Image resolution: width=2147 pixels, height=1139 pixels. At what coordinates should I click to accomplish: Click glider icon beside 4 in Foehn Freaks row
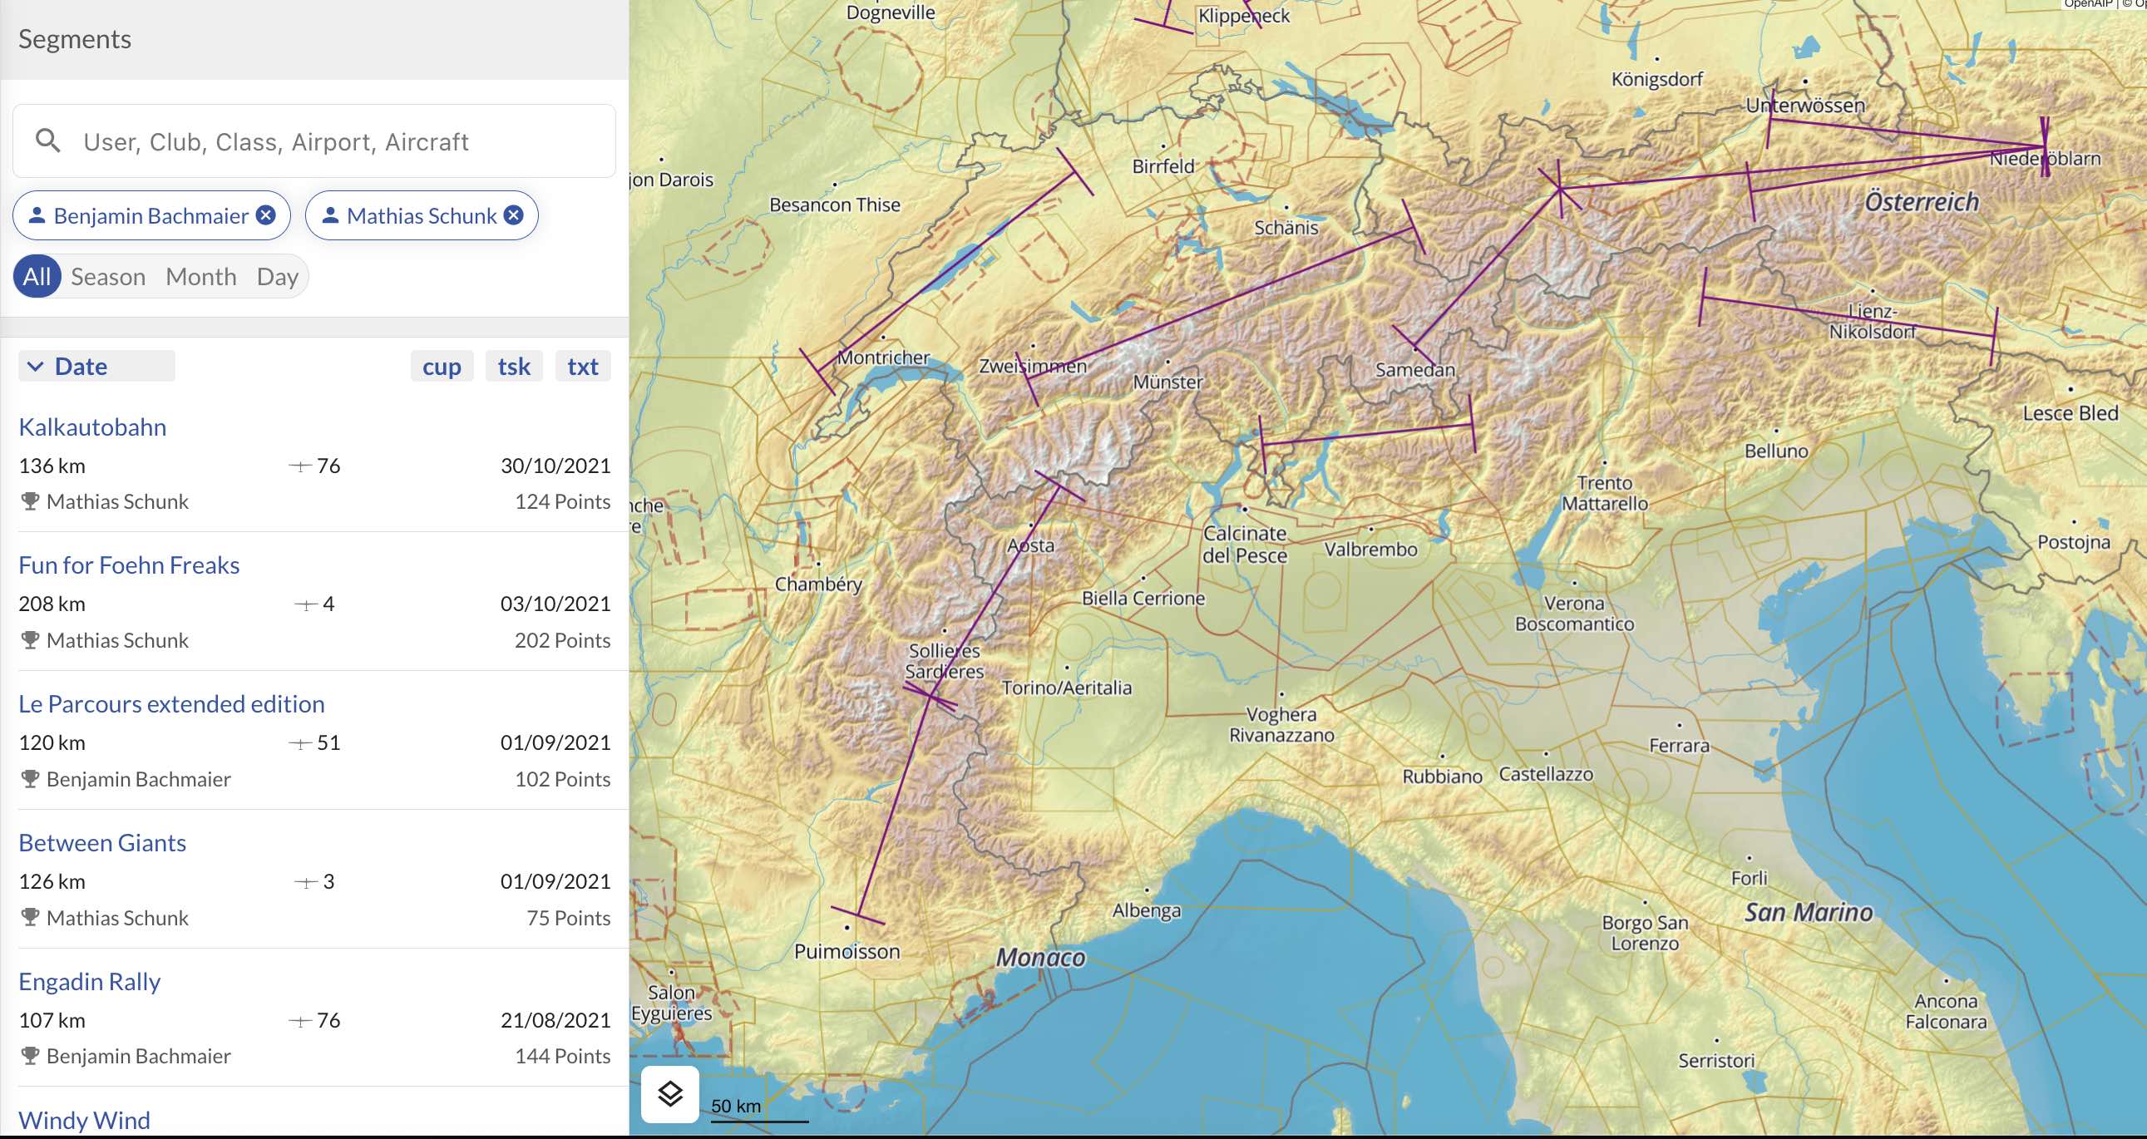[306, 605]
